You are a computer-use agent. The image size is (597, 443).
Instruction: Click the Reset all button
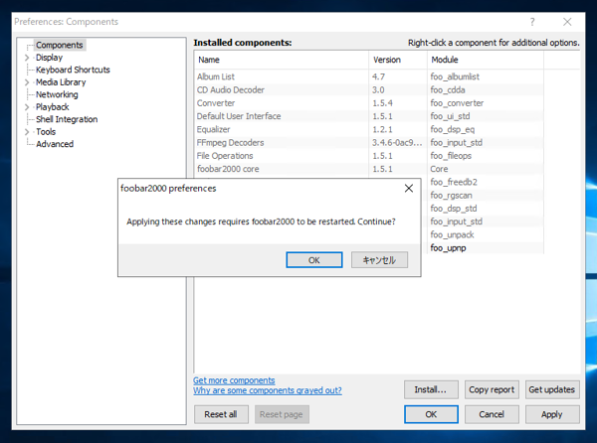pyautogui.click(x=221, y=414)
